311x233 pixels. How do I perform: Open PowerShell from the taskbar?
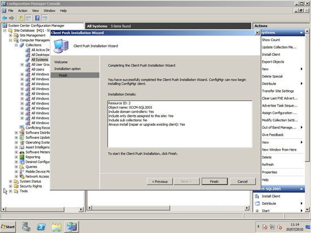pos(41,227)
